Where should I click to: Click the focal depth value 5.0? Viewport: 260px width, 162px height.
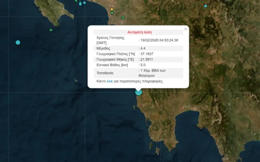click(143, 65)
